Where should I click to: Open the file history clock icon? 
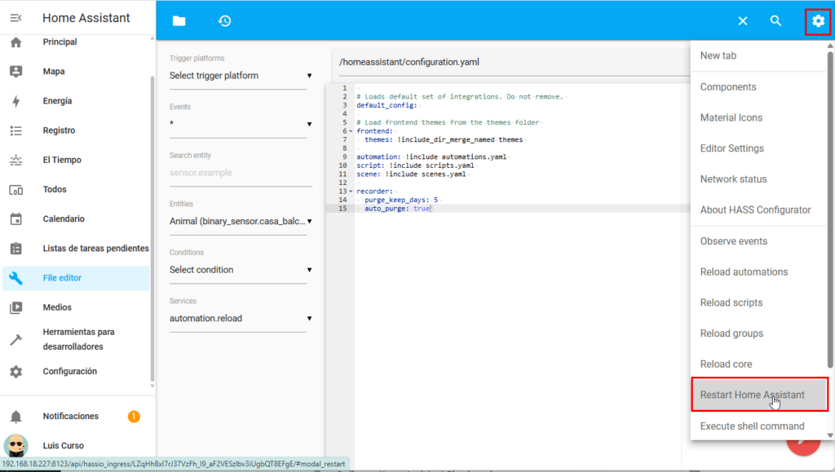[224, 21]
